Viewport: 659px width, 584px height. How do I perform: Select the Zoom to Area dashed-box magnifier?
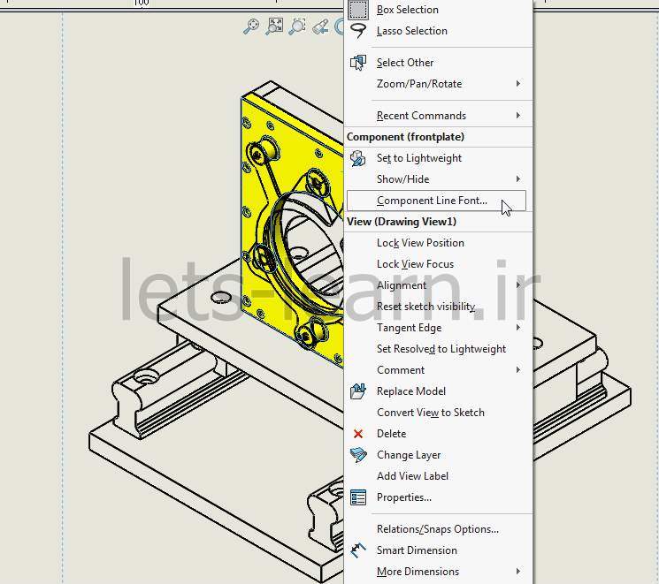[x=297, y=26]
